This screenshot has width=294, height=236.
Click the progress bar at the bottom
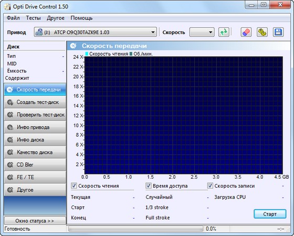click(x=135, y=229)
